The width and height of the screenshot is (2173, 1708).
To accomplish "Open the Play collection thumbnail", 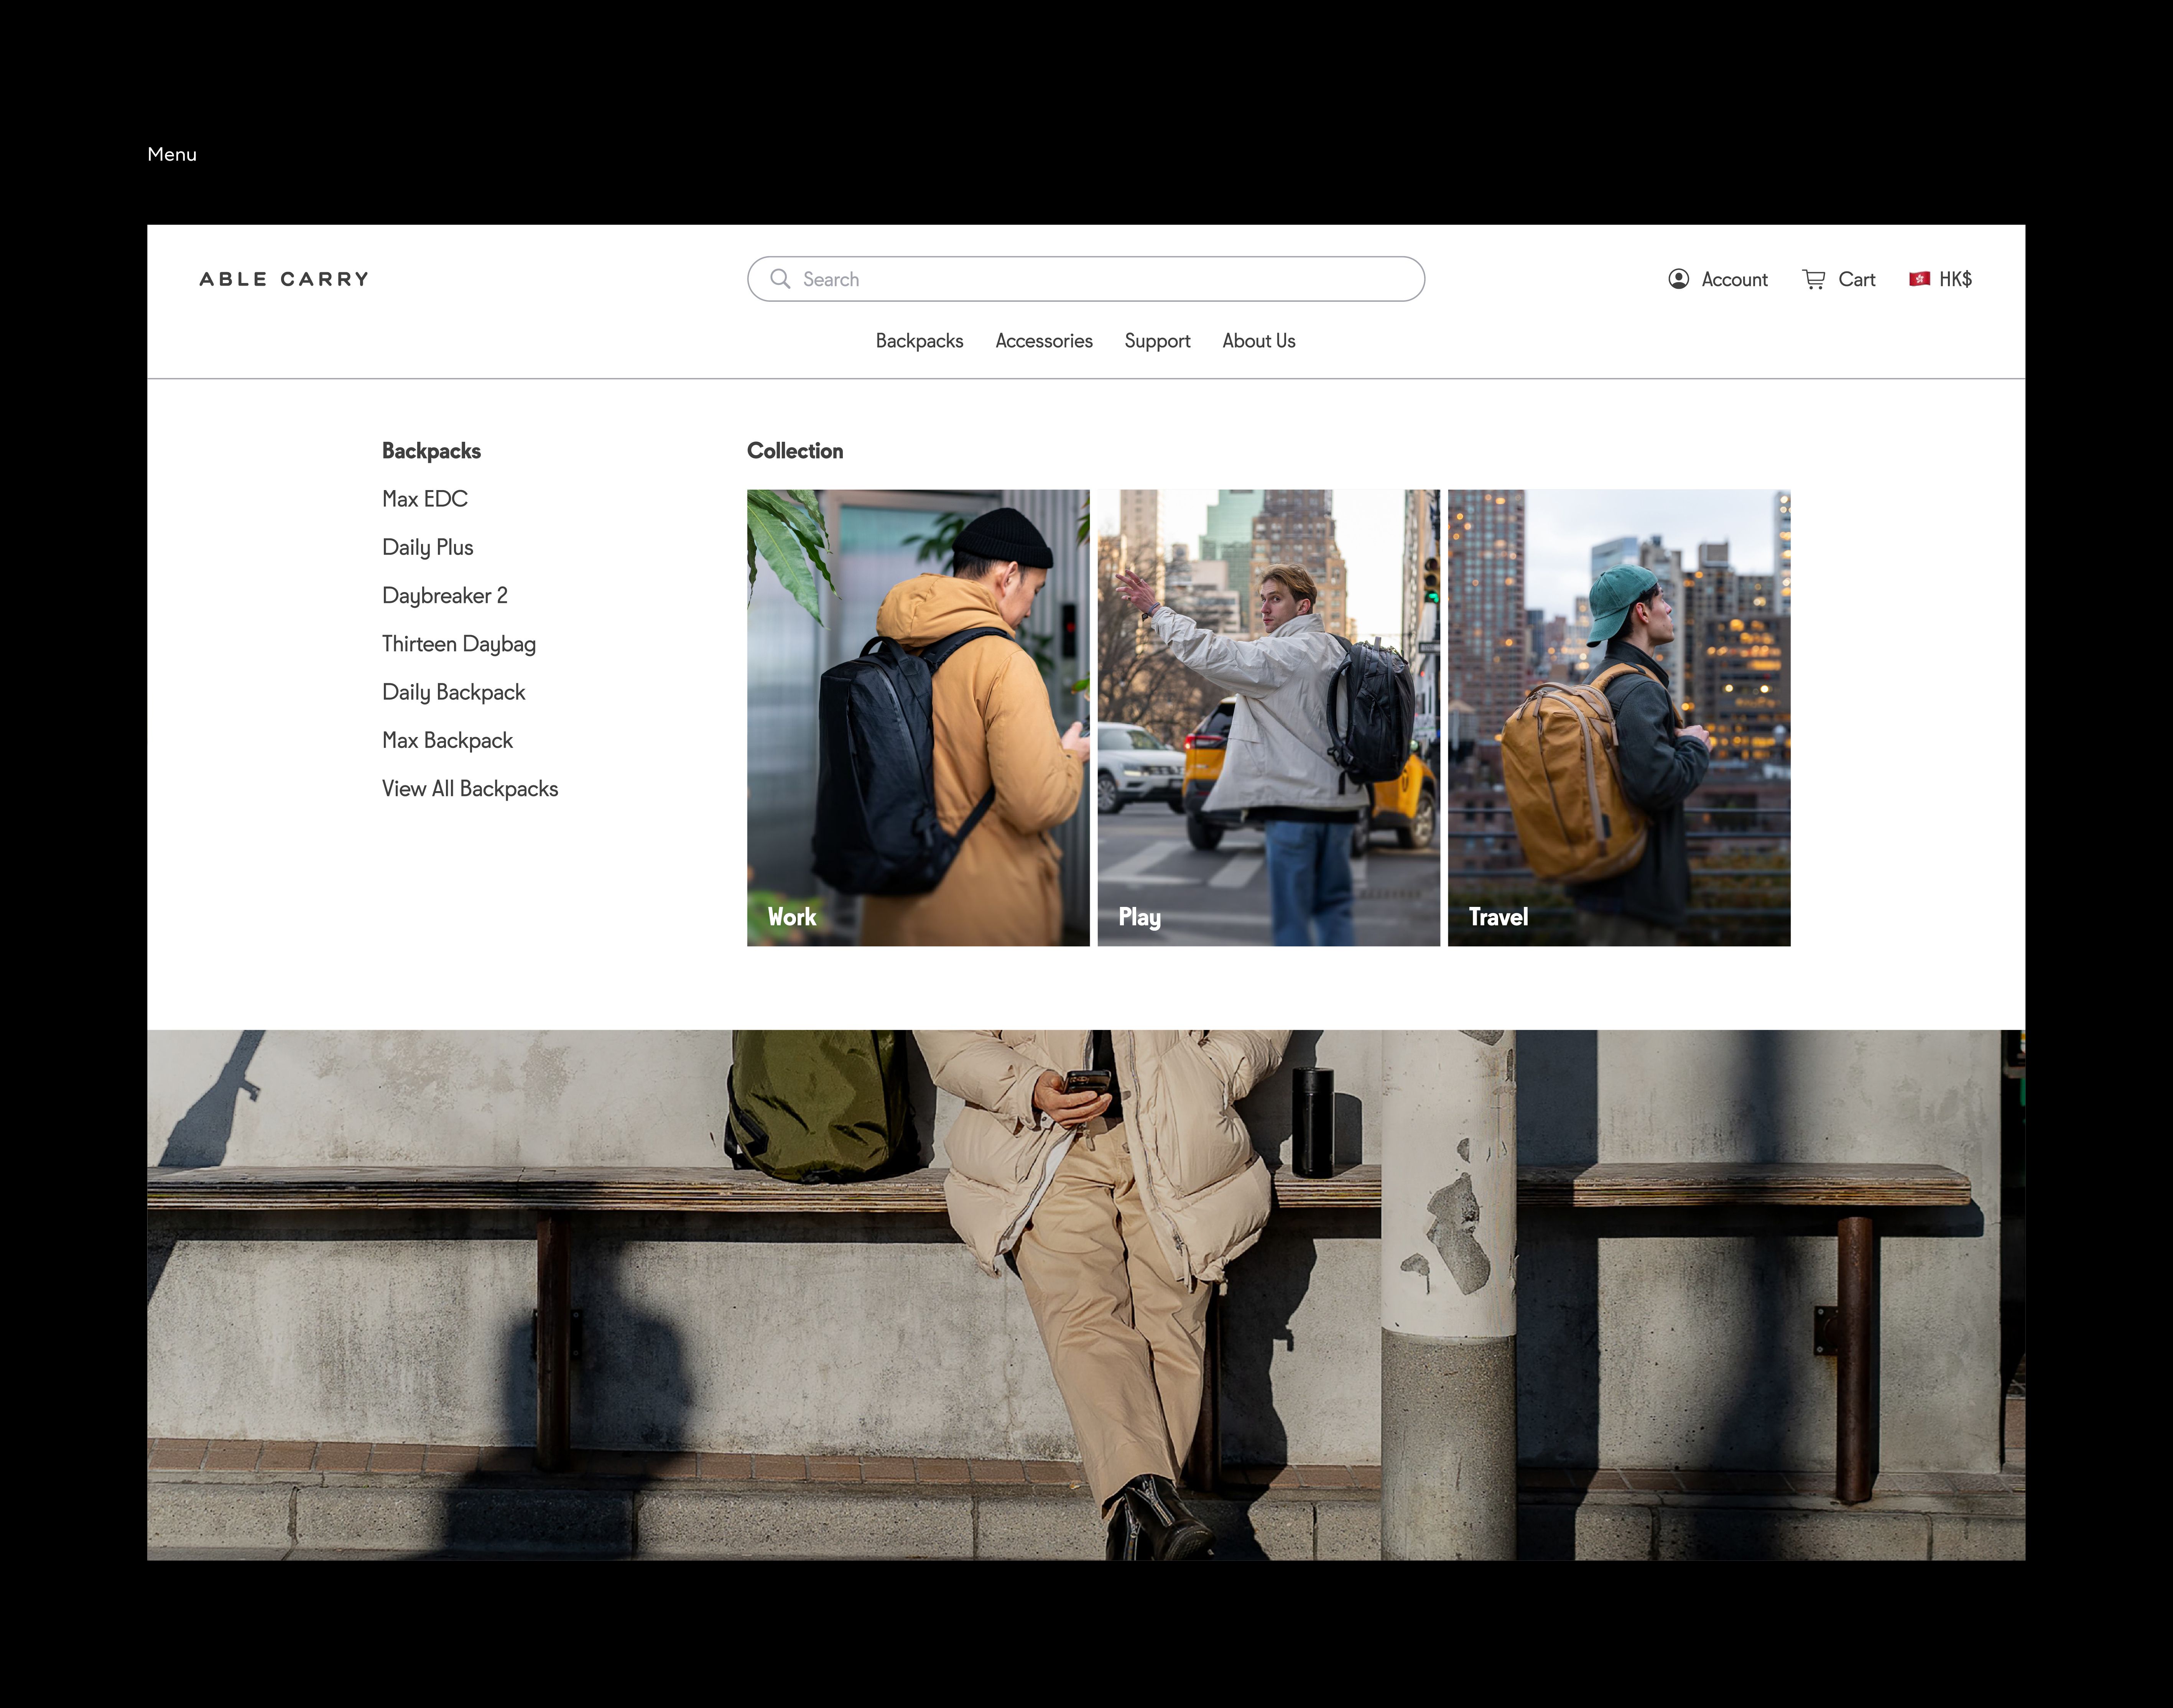I will (x=1269, y=718).
